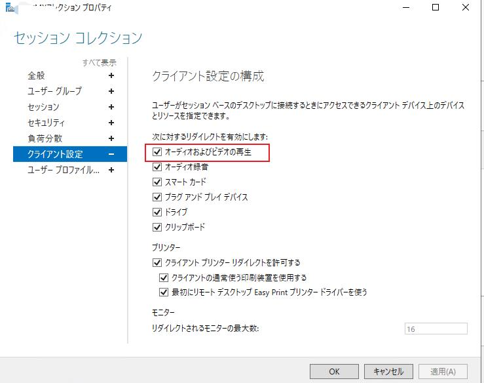The height and width of the screenshot is (383, 484).
Task: Uncheck ドライブ redirection checkbox
Action: 157,212
